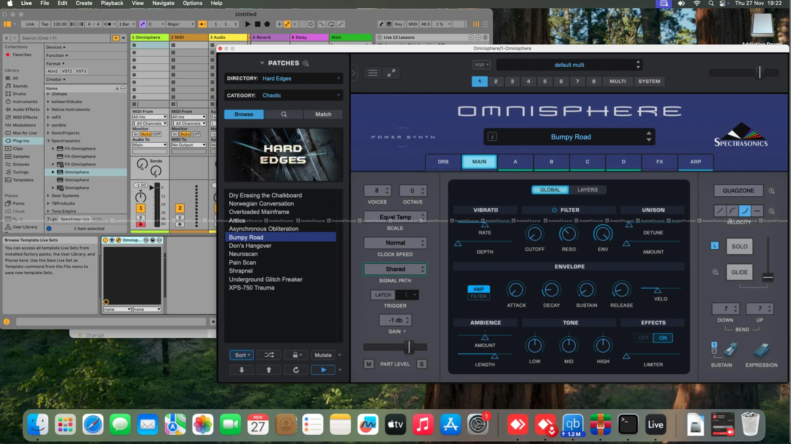791x444 pixels.
Task: Open the Create menu in the menu bar
Action: [84, 3]
